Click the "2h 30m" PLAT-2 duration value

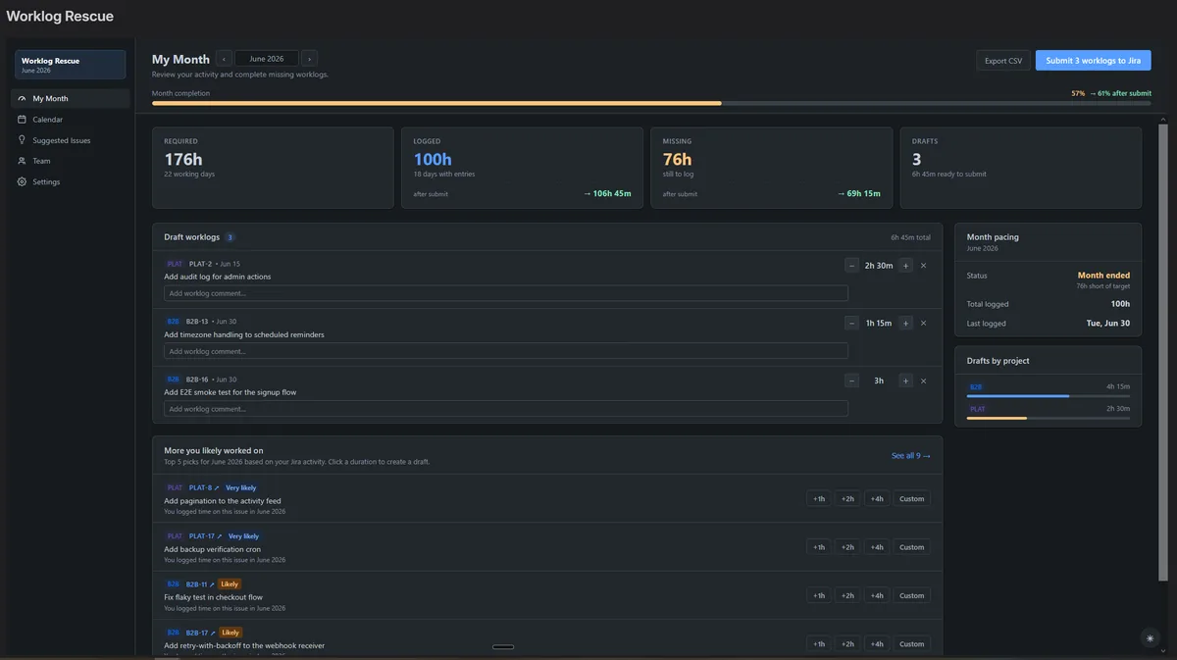pyautogui.click(x=879, y=266)
